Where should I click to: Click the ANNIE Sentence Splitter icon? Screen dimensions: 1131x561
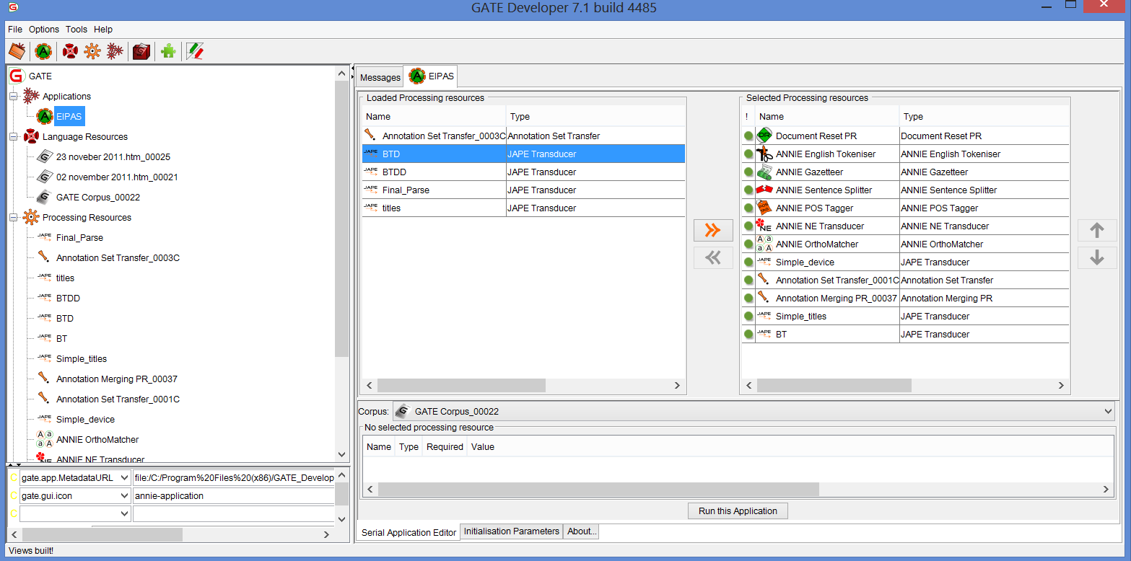pyautogui.click(x=764, y=190)
